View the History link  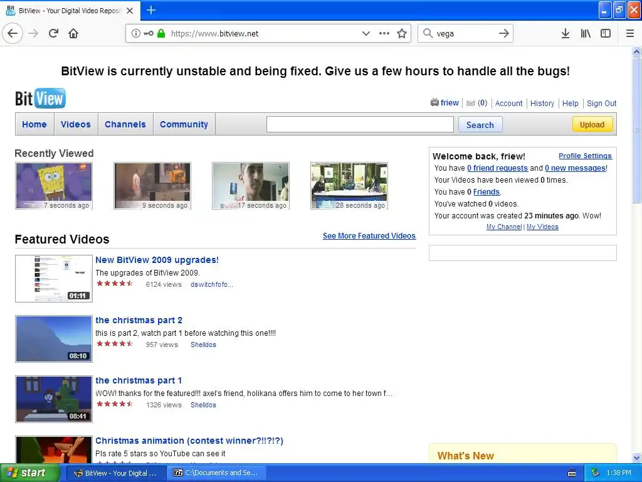(x=542, y=104)
